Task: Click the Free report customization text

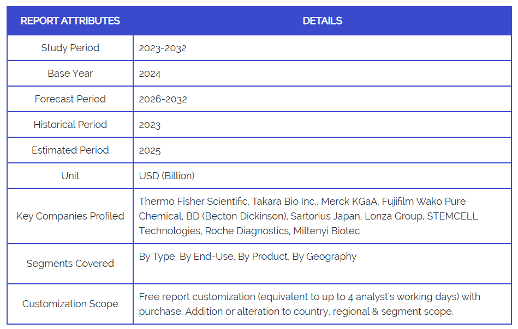Action: [x=197, y=297]
